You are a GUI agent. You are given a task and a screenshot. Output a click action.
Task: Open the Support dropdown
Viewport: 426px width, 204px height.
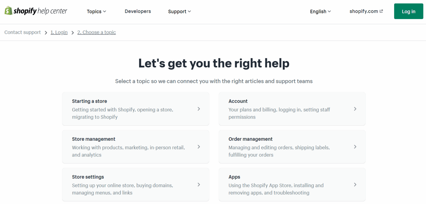coord(179,11)
